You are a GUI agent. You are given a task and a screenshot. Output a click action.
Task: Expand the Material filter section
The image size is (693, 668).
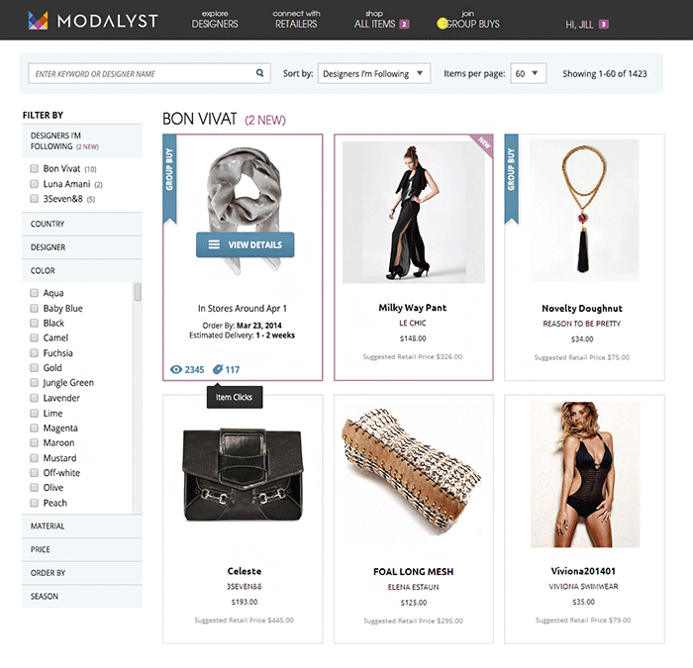click(x=82, y=526)
